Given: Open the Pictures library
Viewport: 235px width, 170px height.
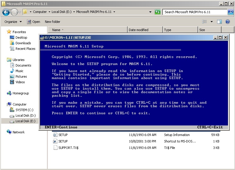Looking at the screenshot, I should pyautogui.click(x=21, y=76).
